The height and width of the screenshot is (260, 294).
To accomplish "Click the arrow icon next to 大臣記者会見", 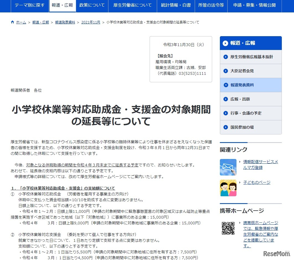I will [x=225, y=71].
